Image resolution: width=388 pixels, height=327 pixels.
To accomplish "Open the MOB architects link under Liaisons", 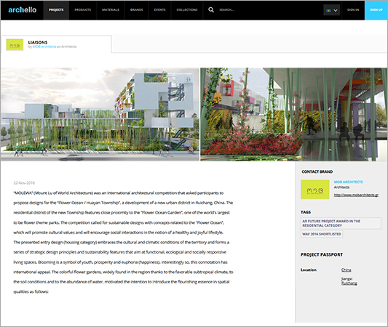I will tap(44, 47).
